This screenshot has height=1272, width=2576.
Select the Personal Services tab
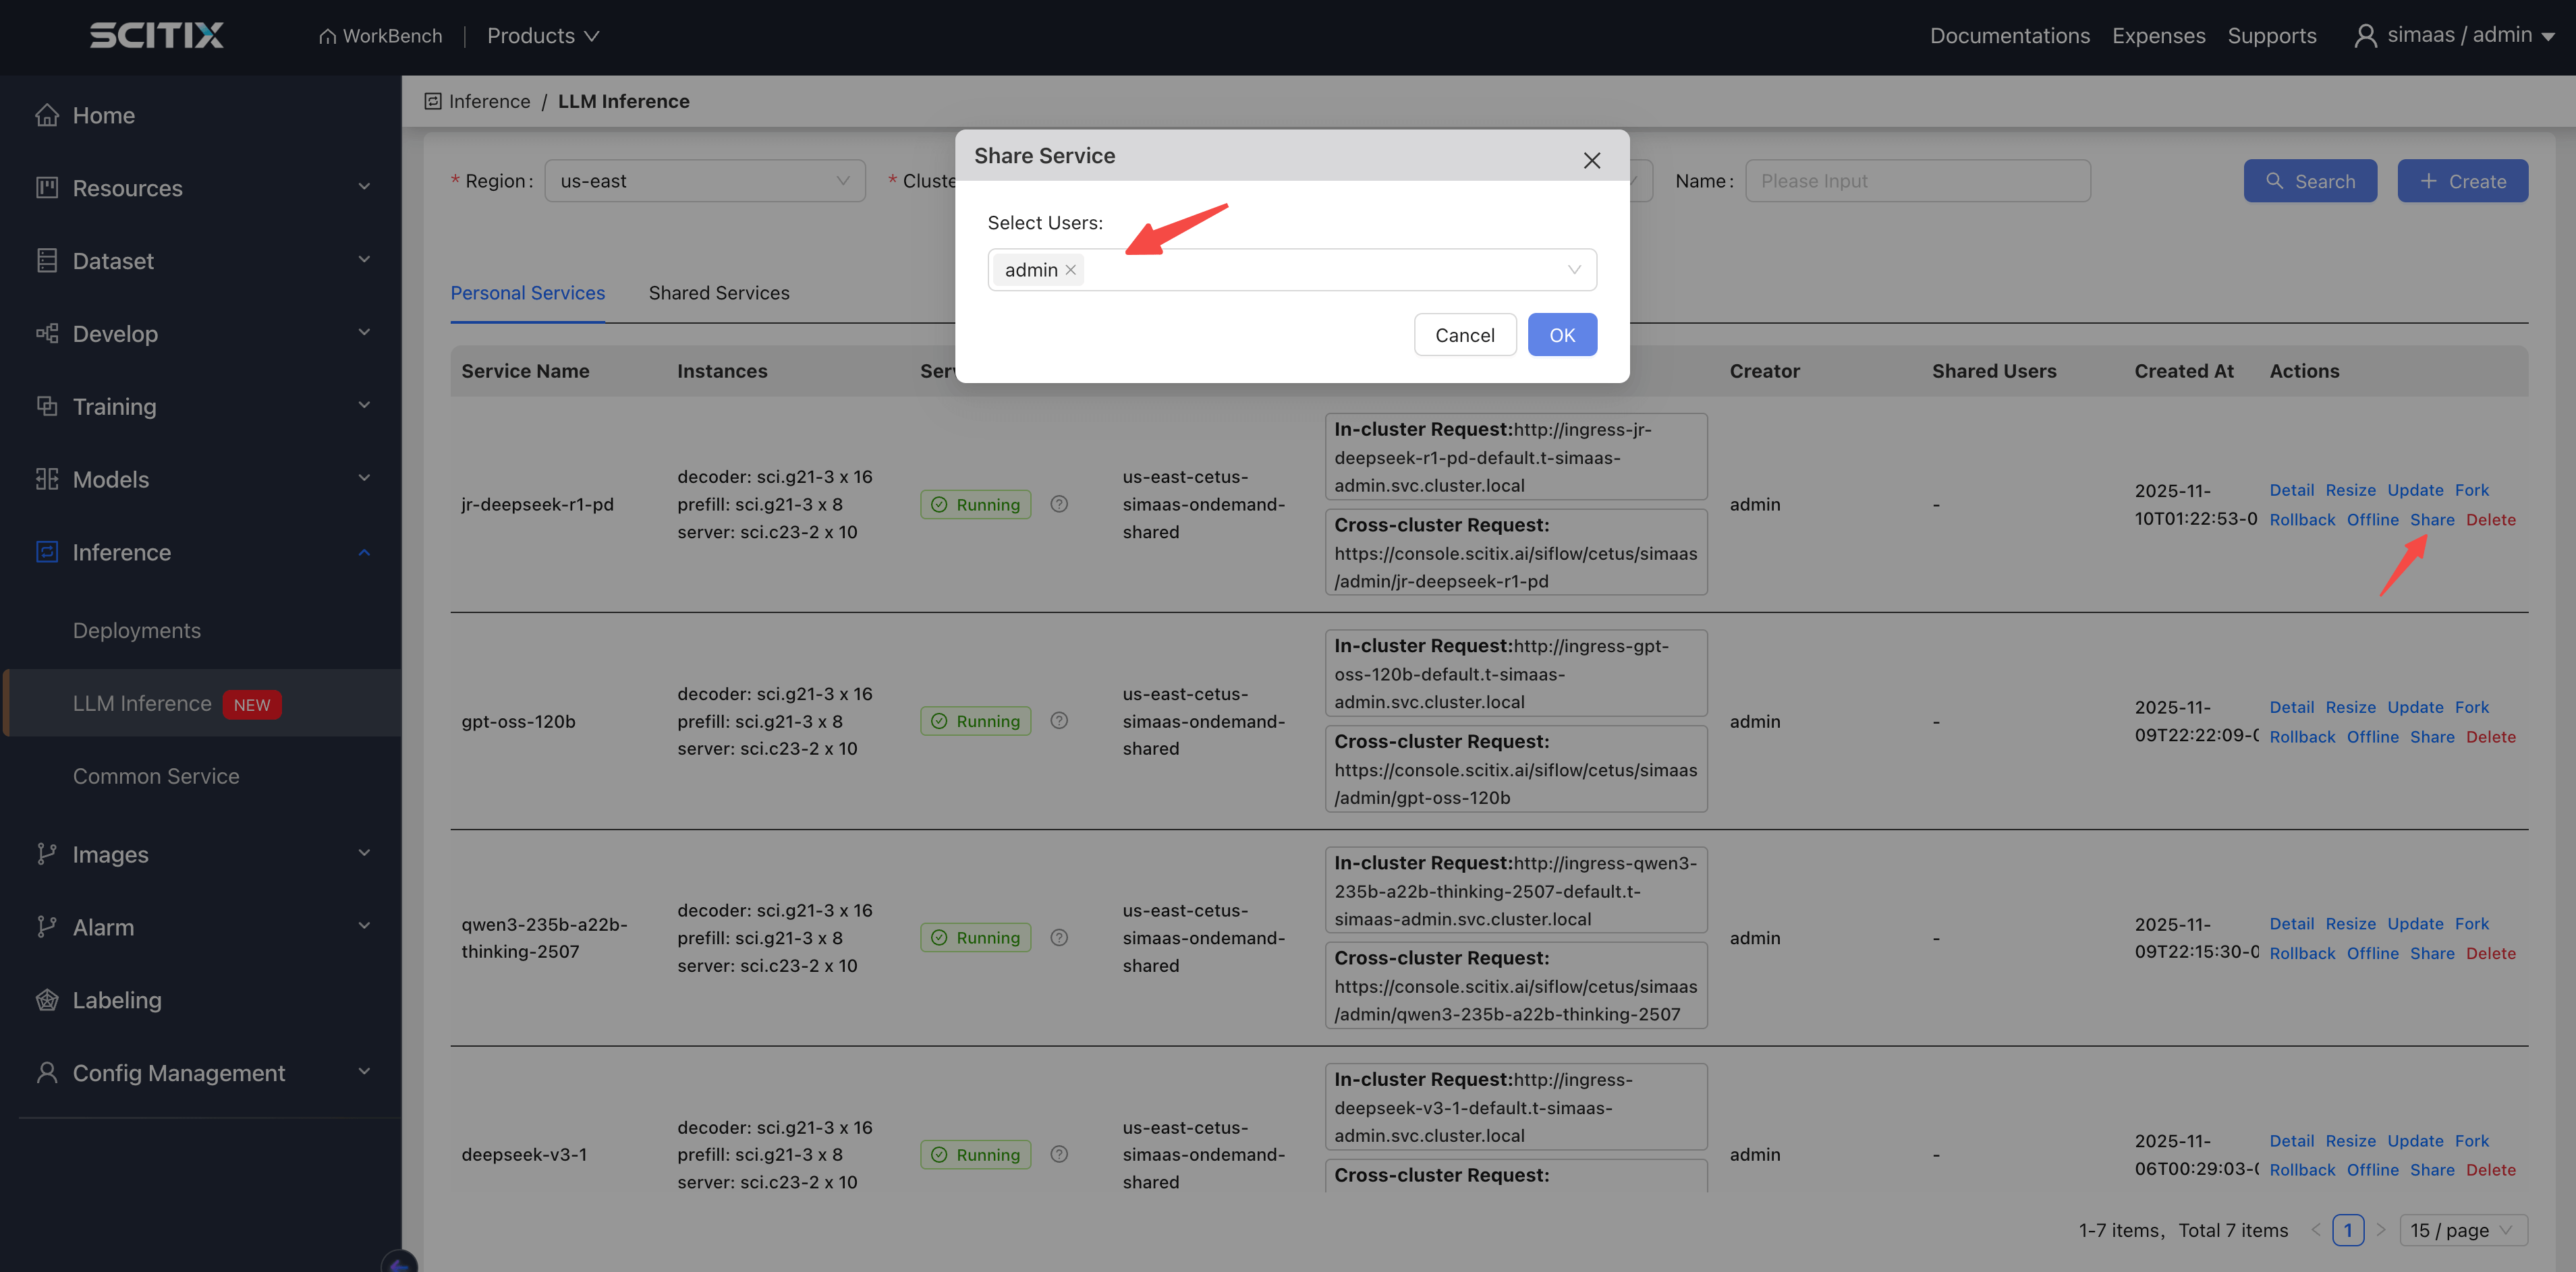[528, 293]
